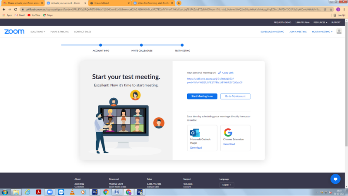Open the YouTube bookmark
Screen dimensions: 348x196
click(34, 15)
